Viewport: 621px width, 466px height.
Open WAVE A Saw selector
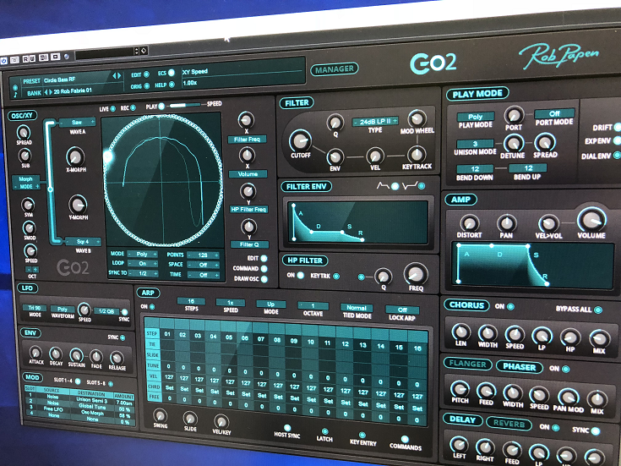[x=77, y=122]
